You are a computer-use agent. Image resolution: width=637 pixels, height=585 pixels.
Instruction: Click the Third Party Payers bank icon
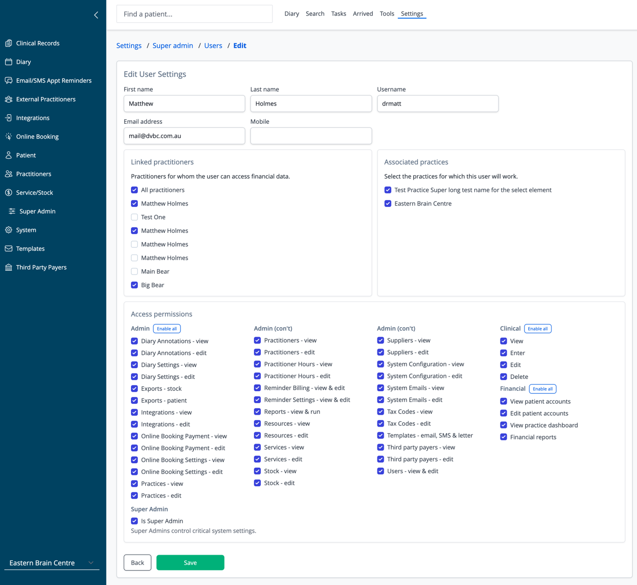[x=9, y=267]
